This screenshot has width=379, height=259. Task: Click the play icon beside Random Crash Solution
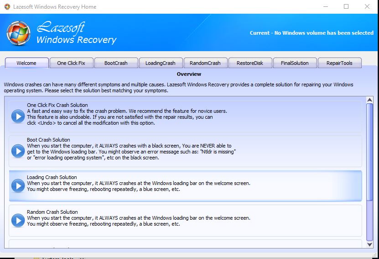[18, 220]
